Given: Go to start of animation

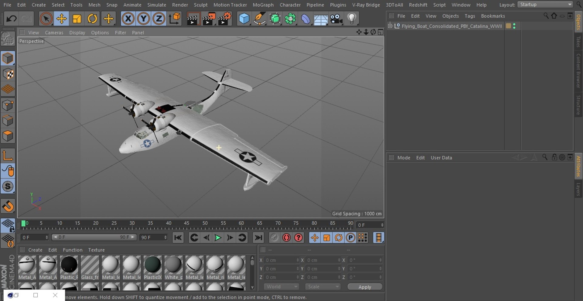Looking at the screenshot, I should tap(178, 238).
